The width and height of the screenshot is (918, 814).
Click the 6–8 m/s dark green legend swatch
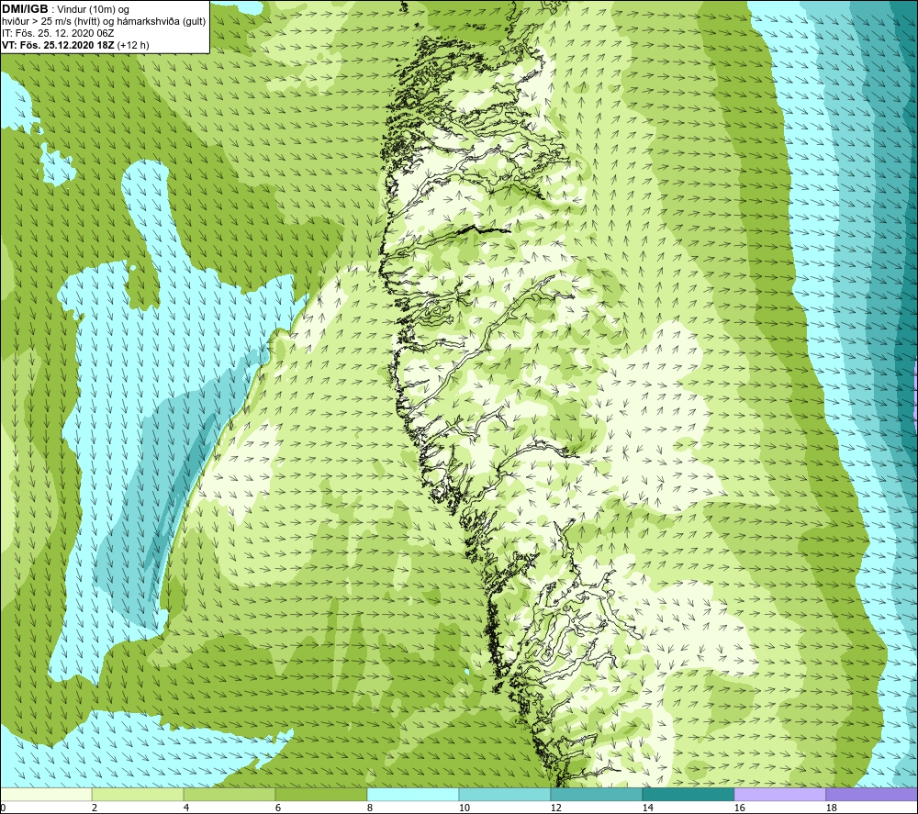[321, 794]
